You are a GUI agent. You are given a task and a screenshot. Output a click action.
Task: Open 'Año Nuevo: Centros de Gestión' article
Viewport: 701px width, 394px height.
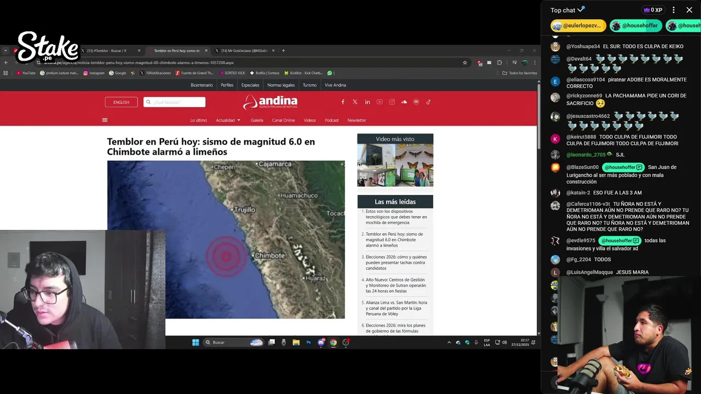pos(396,285)
